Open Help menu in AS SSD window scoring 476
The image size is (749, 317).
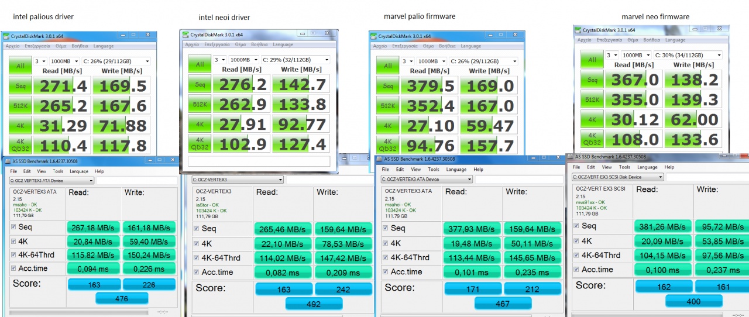(99, 171)
